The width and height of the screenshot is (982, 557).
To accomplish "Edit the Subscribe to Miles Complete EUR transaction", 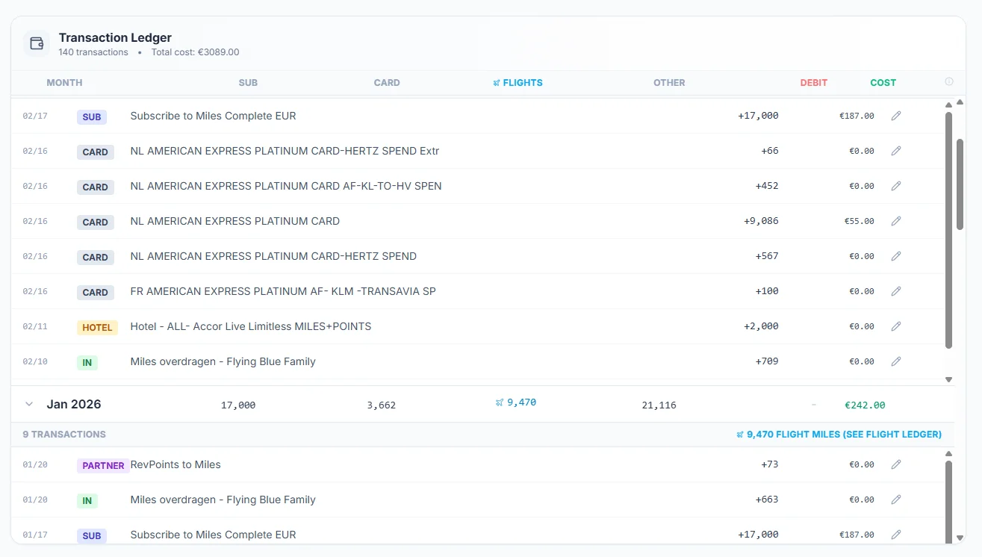I will [x=895, y=115].
